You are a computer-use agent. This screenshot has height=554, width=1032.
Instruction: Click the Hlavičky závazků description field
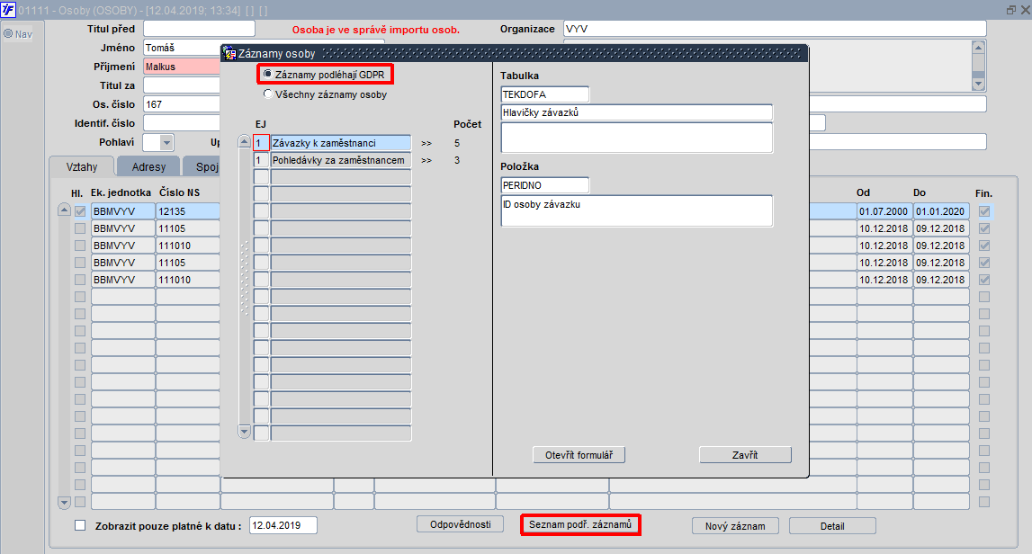coord(636,112)
